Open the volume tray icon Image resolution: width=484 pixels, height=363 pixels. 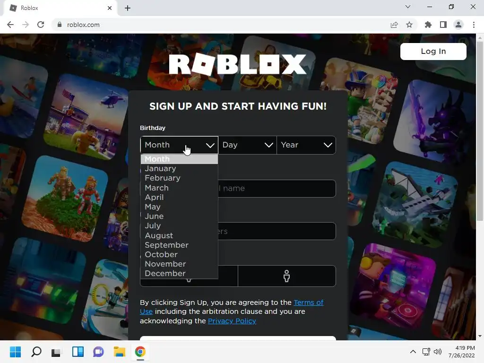437,352
